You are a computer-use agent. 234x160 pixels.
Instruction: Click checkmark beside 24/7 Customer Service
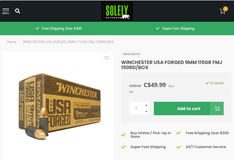(x=179, y=147)
